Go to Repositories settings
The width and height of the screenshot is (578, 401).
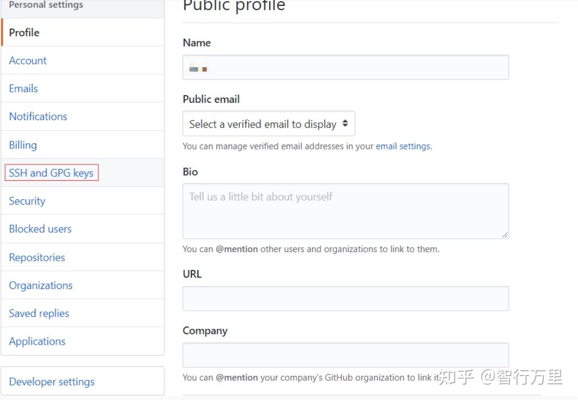[37, 258]
